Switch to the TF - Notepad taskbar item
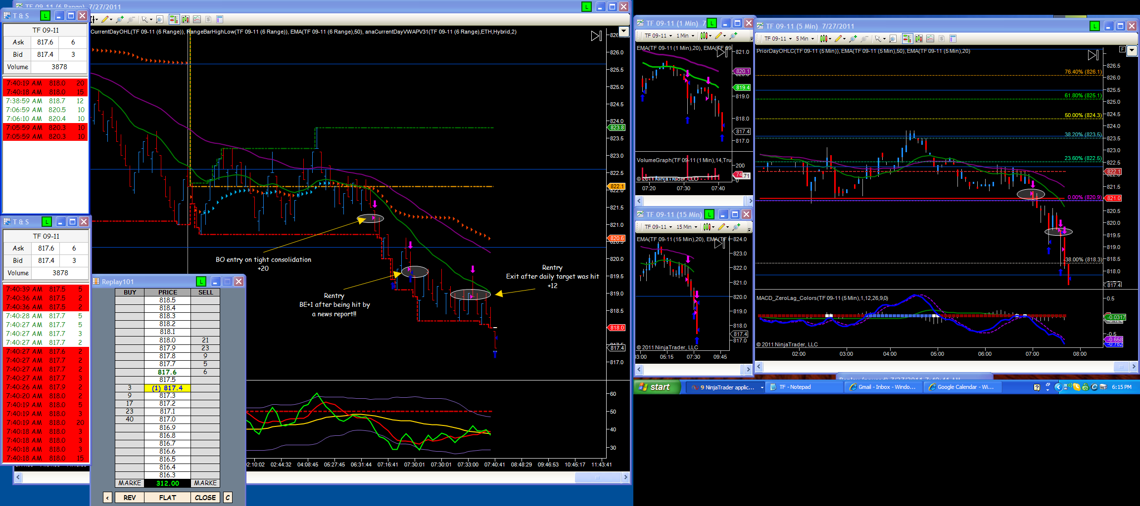Screen dimensions: 1140x506 coord(805,387)
